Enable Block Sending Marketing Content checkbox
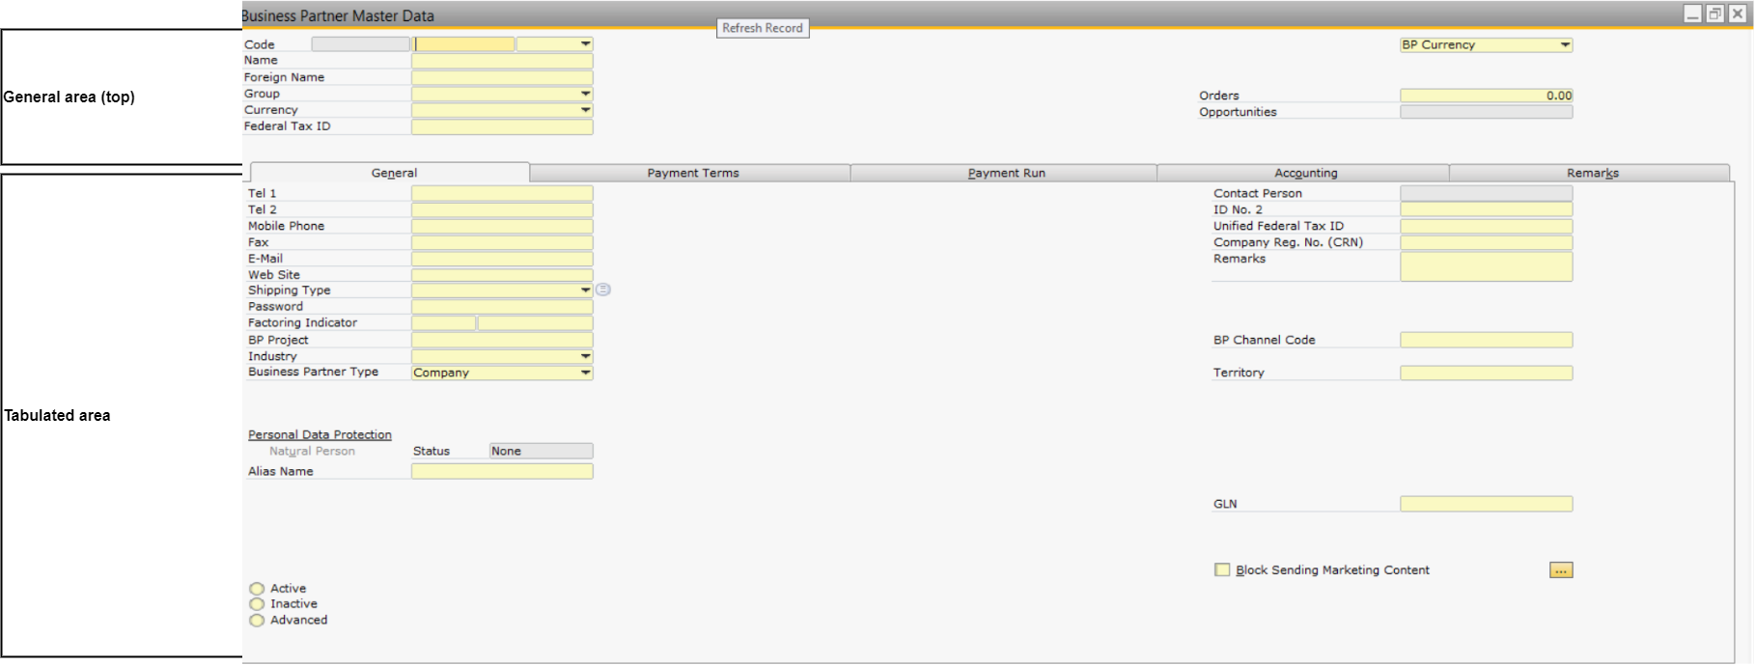1755x665 pixels. (x=1222, y=570)
